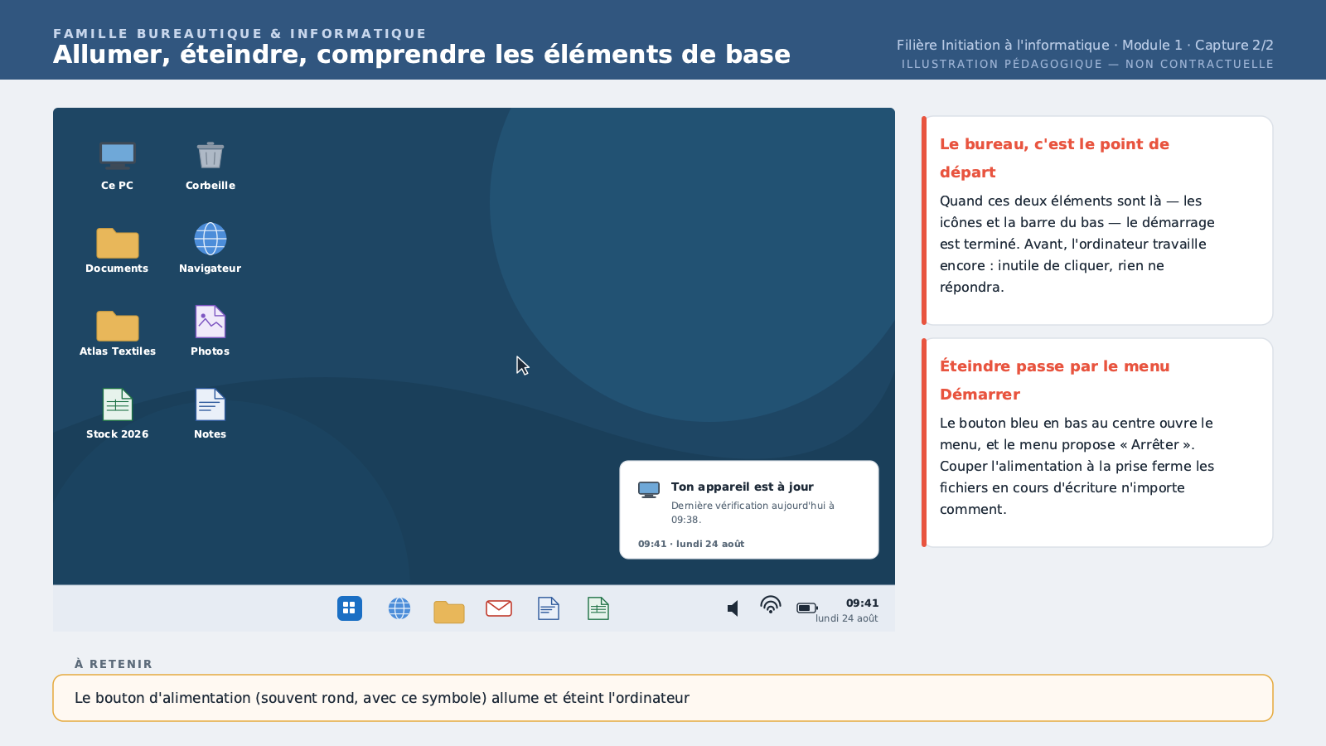Click the 'lundi 24 août' taskbar date
1326x746 pixels.
pyautogui.click(x=846, y=618)
